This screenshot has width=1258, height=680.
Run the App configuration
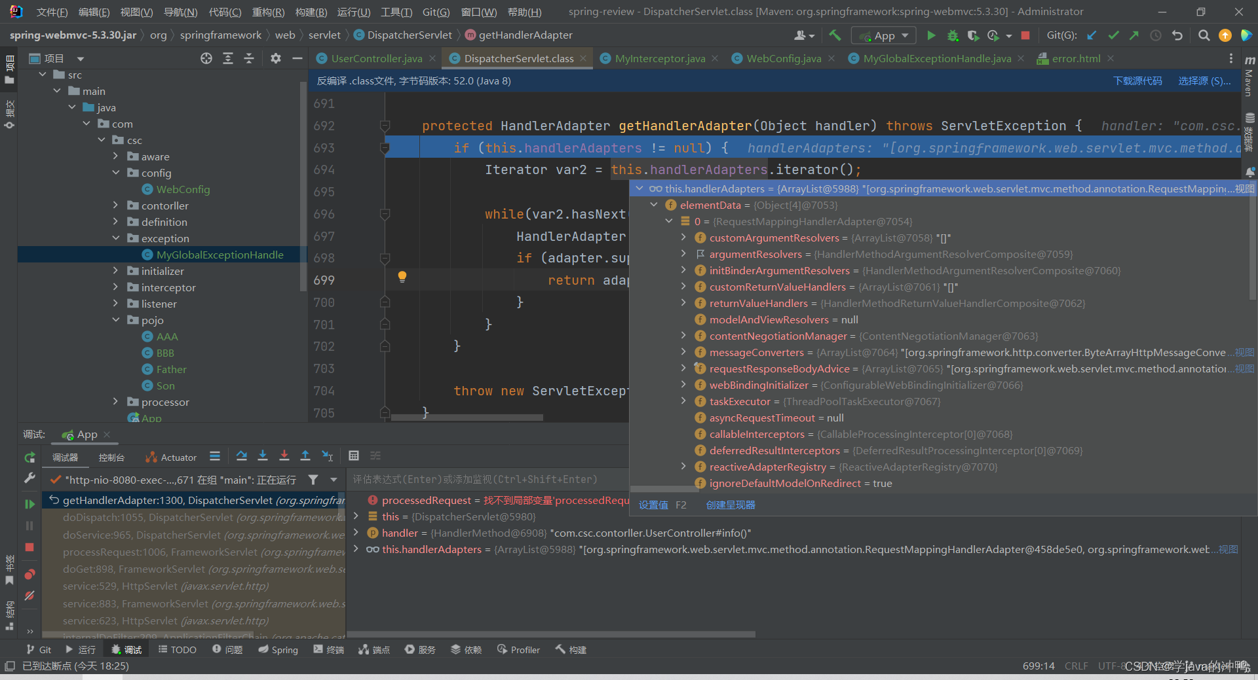pyautogui.click(x=931, y=35)
